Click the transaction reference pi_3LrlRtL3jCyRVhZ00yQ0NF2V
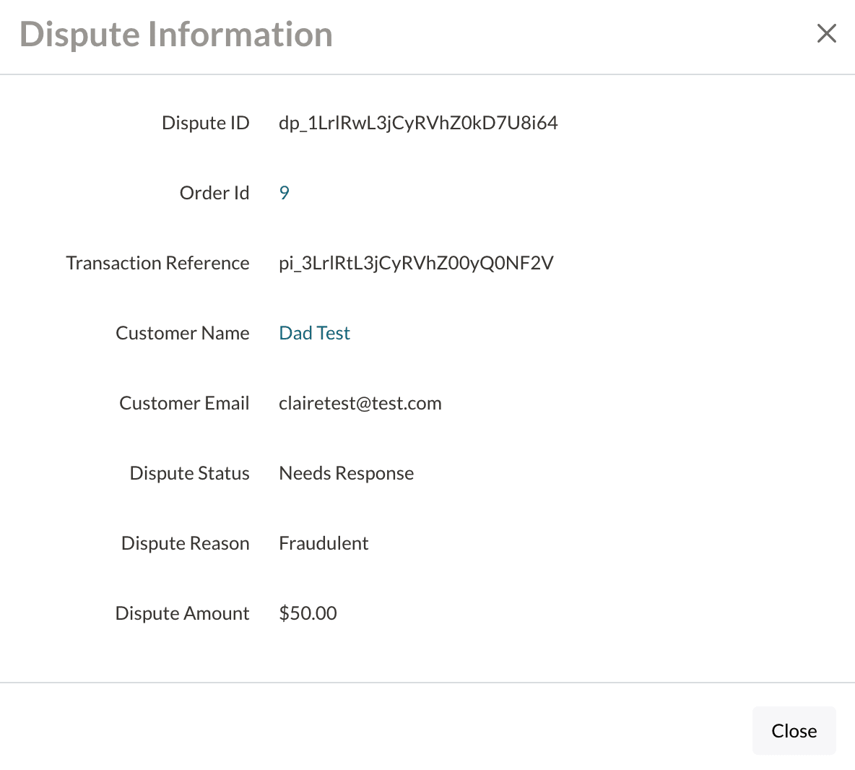Screen dimensions: 855x770 416,263
